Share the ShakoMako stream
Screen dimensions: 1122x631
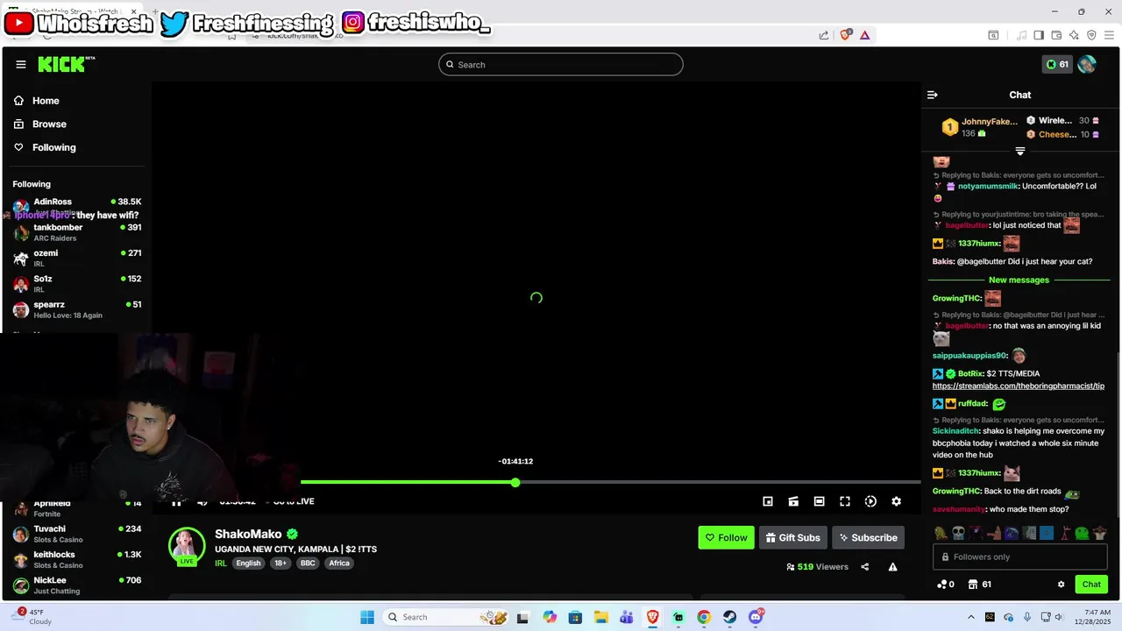[864, 567]
